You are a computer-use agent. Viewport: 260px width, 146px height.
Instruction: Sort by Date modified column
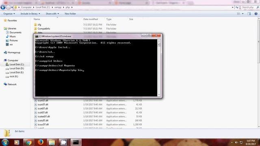91,19
